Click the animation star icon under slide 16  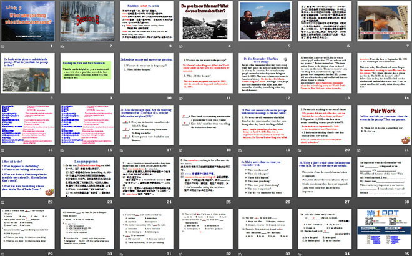click(62, 150)
